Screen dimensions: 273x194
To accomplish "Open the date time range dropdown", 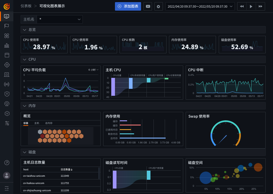I will [x=200, y=6].
